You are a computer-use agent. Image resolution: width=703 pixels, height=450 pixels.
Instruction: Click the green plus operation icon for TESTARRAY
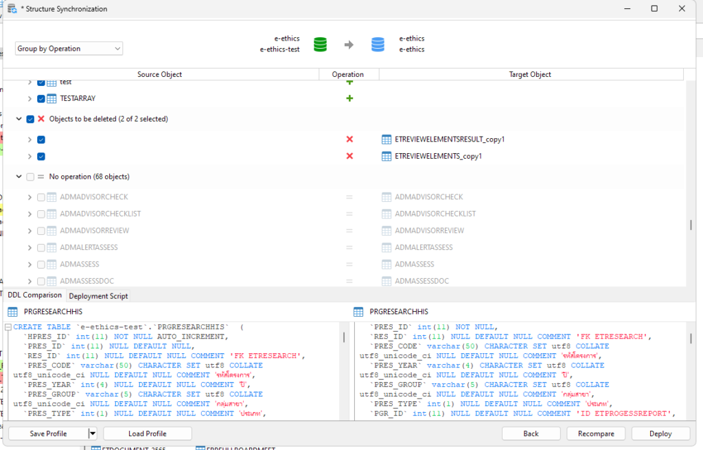[x=349, y=98]
